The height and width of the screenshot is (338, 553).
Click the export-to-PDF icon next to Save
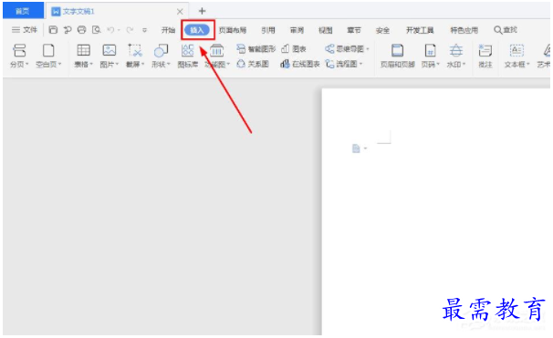click(x=67, y=30)
